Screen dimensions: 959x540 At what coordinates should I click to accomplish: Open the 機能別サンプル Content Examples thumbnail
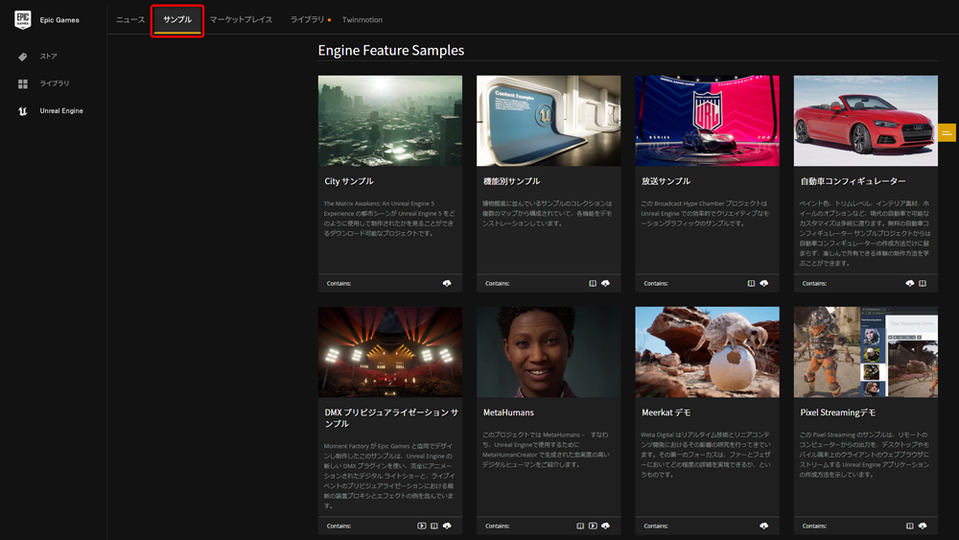(549, 121)
